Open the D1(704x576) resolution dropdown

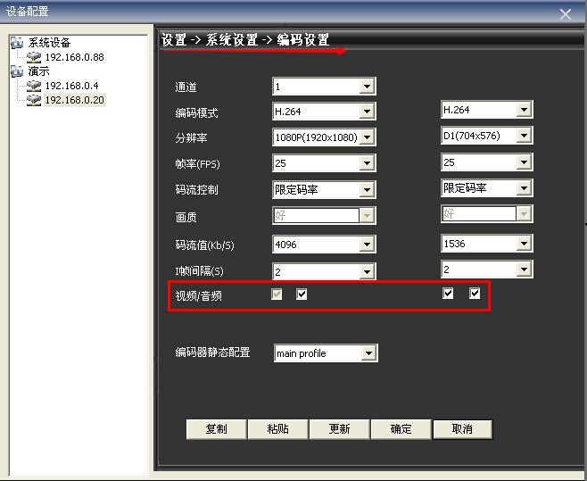pyautogui.click(x=487, y=136)
